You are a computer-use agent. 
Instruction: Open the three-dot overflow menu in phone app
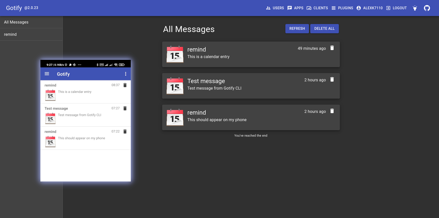pos(126,74)
